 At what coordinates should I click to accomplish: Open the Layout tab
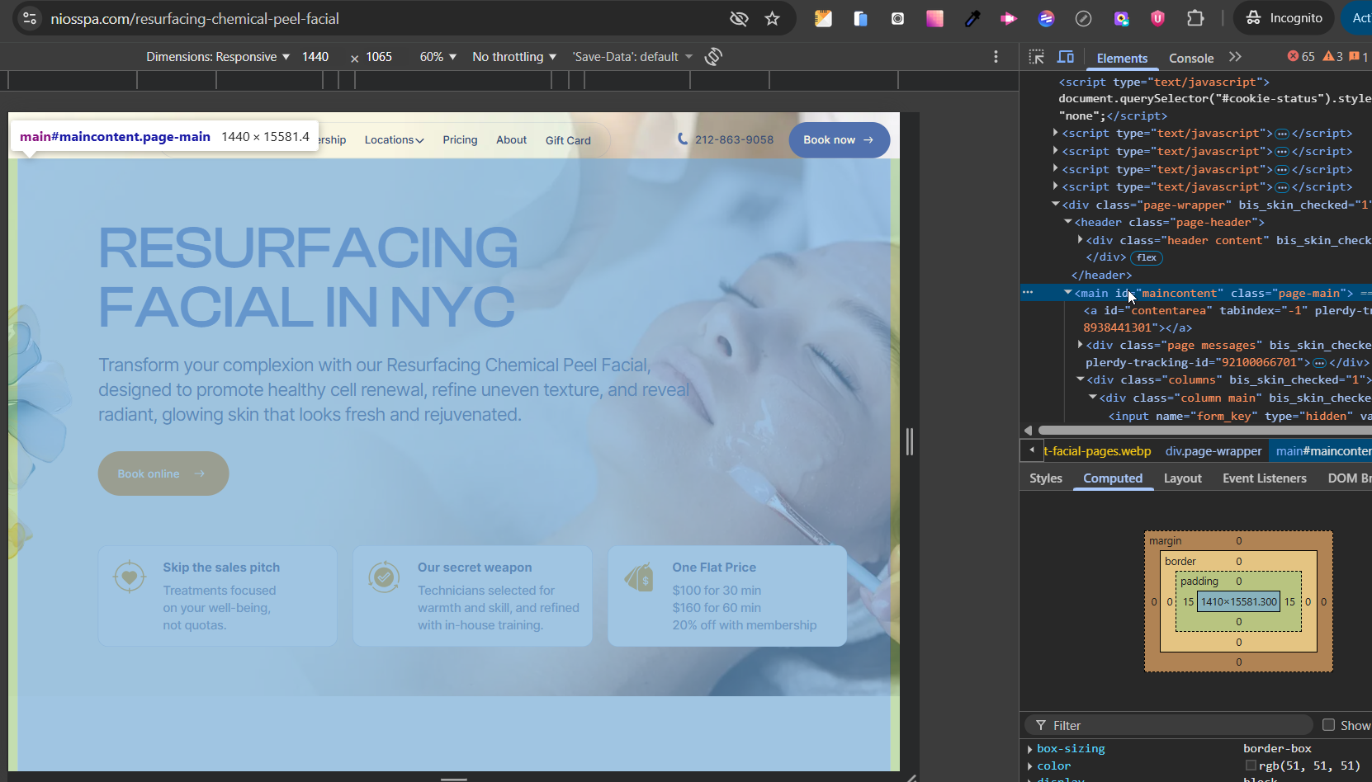[1182, 478]
